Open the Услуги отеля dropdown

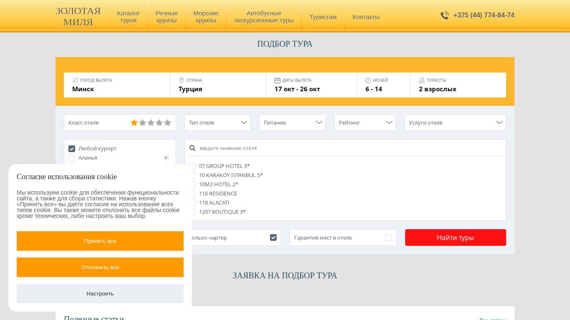(x=455, y=122)
